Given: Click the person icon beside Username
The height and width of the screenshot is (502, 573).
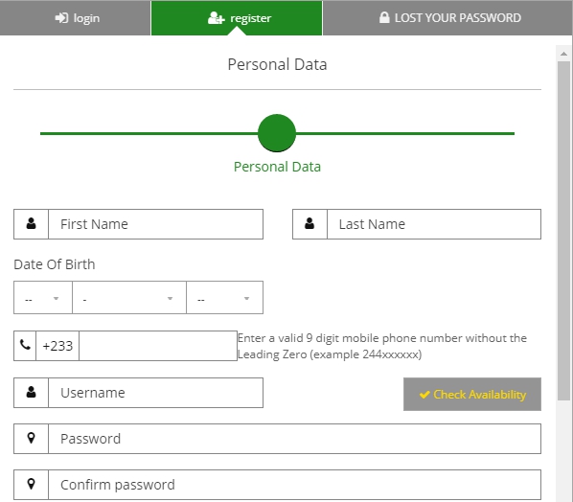Looking at the screenshot, I should [31, 393].
